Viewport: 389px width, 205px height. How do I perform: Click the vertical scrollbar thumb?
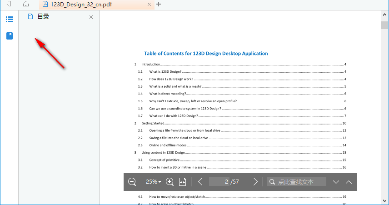point(384,25)
